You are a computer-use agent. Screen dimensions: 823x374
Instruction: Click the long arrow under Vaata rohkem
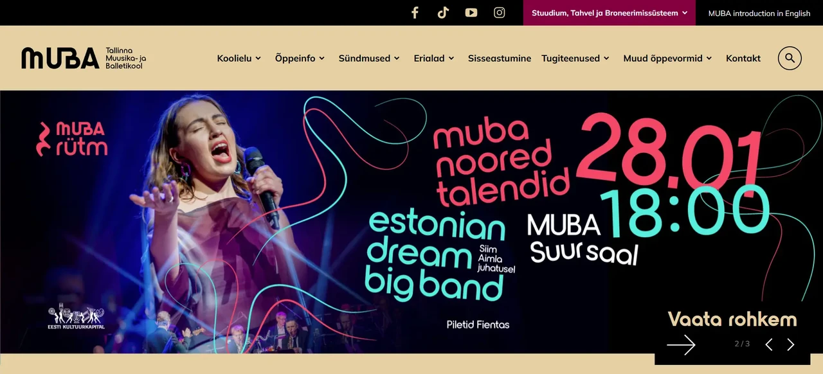[x=681, y=345]
